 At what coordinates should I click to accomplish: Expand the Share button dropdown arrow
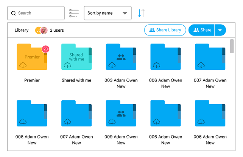point(220,30)
